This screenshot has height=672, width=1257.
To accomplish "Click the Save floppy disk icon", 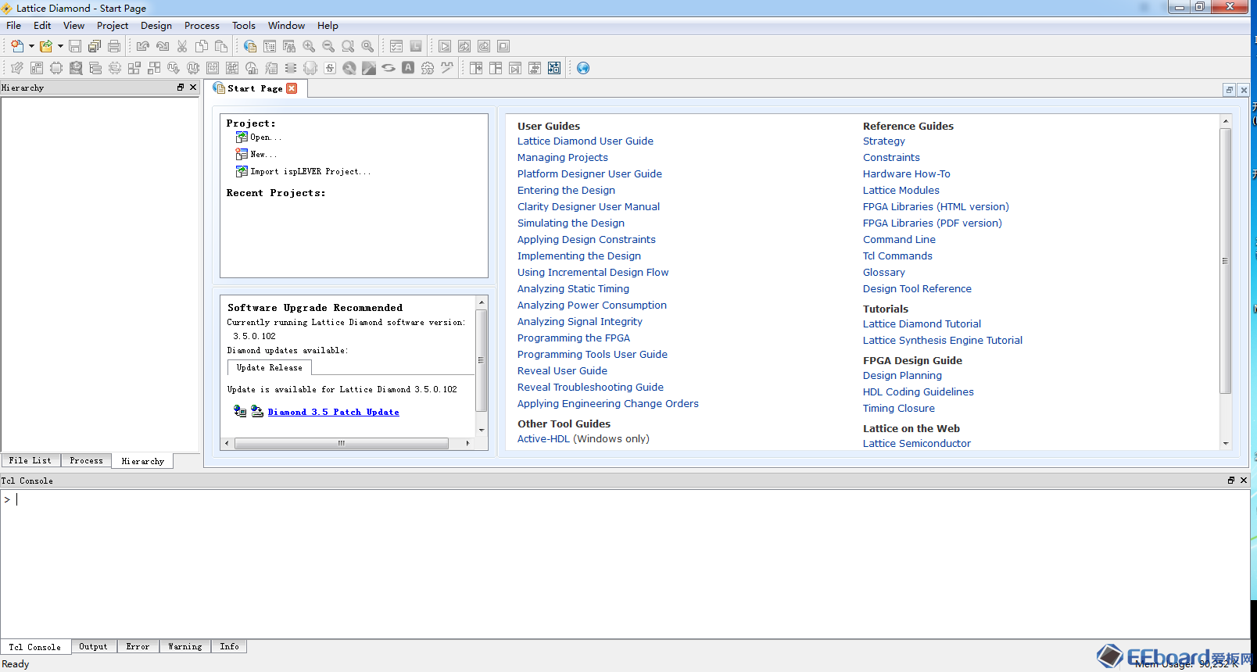I will click(75, 46).
